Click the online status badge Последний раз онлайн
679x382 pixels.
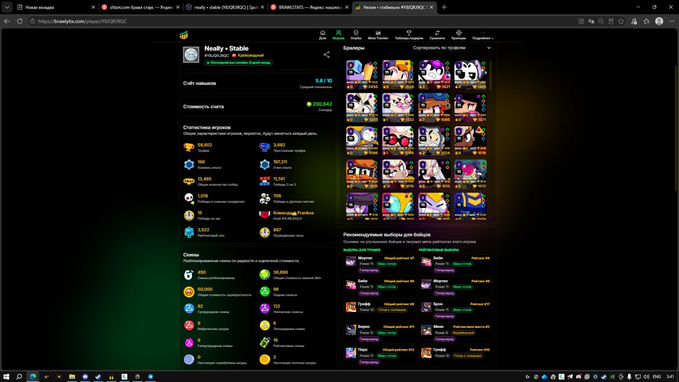coord(239,63)
